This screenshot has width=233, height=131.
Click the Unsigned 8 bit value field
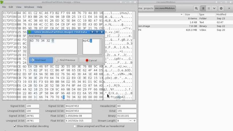pos(32,111)
